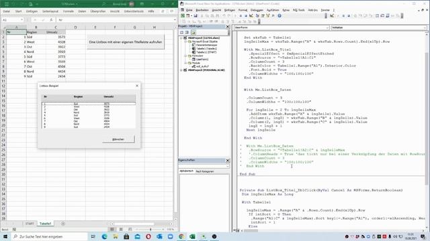Click Excel Normal view icon in status bar

coord(112,229)
